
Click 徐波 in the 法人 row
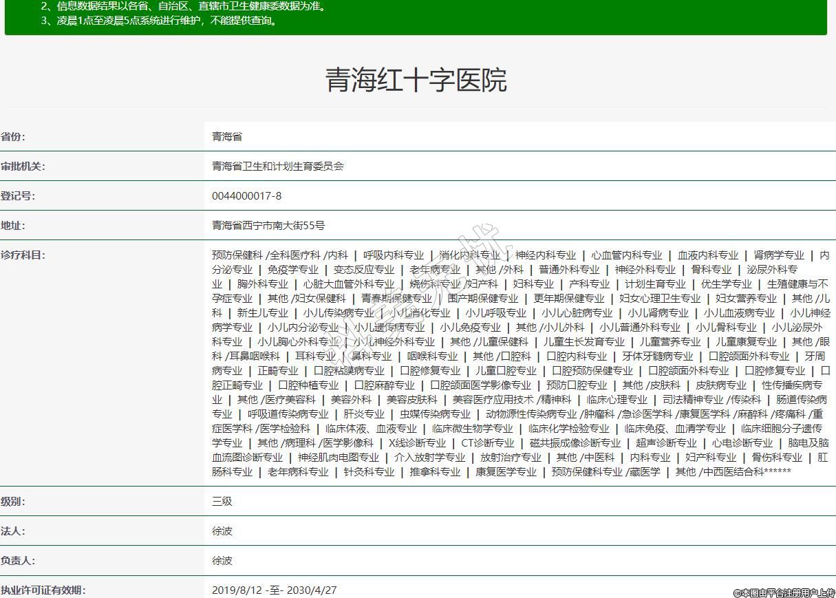(x=222, y=531)
